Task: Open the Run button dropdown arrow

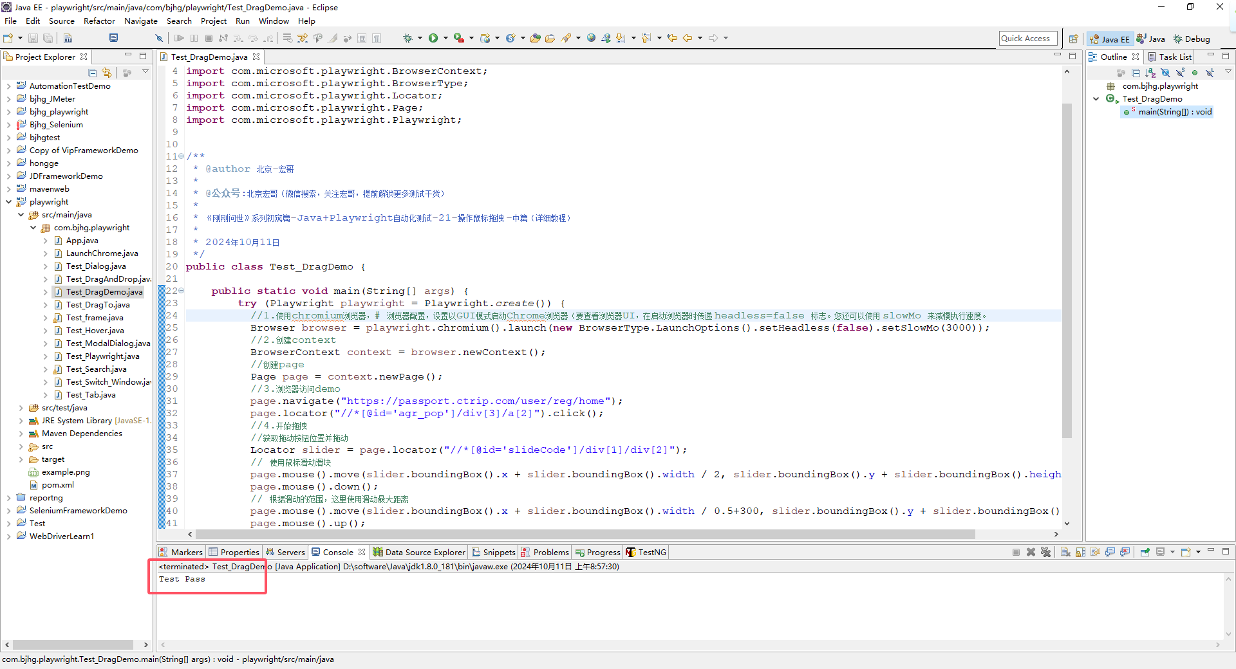Action: pyautogui.click(x=445, y=39)
